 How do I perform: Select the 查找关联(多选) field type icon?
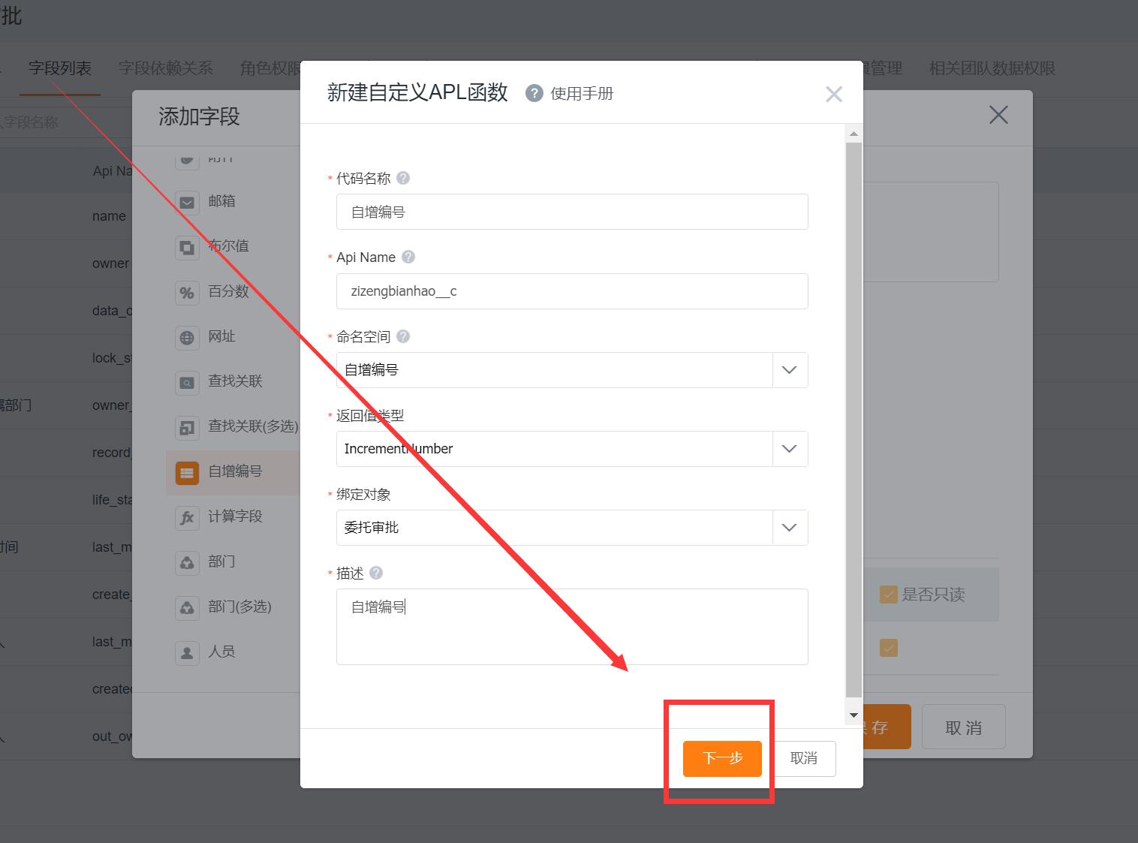(x=187, y=428)
